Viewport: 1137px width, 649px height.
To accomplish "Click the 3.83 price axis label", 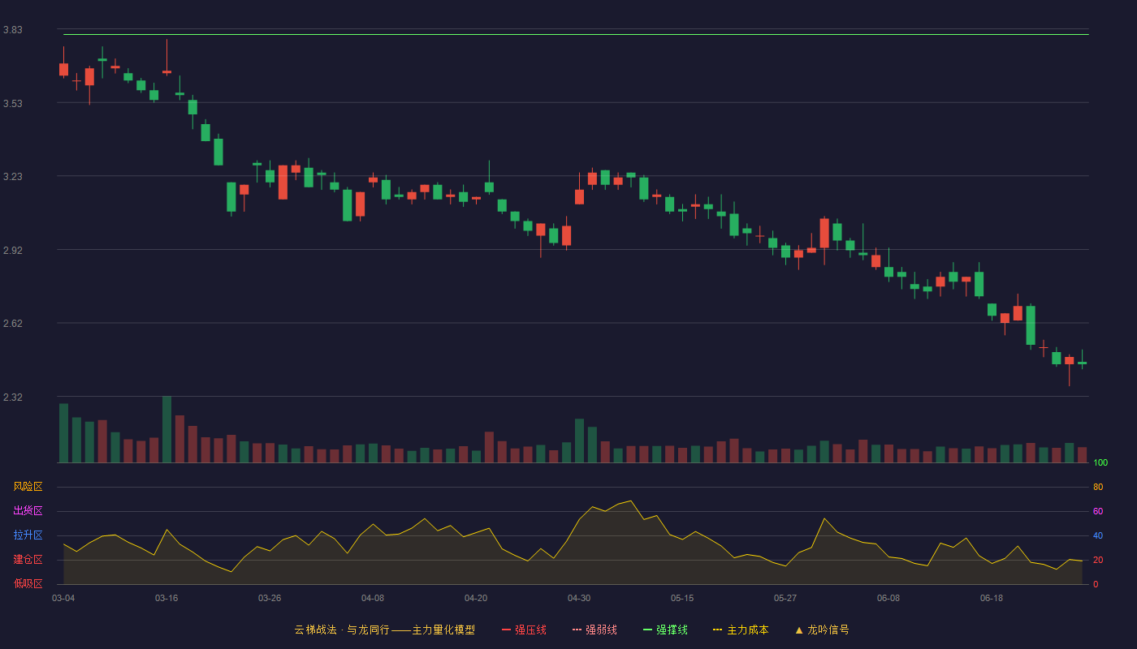I will tap(12, 30).
